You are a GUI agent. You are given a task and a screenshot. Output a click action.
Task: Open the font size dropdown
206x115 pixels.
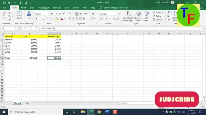(57, 14)
